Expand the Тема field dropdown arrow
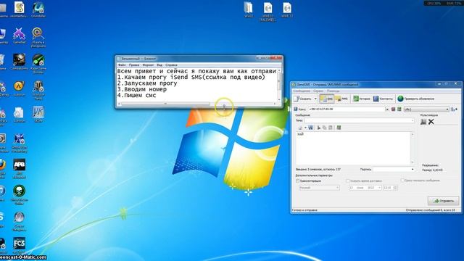 413,120
